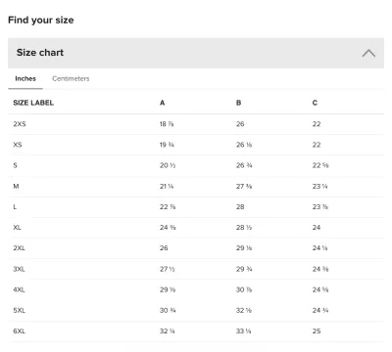Select the 5XL size label
Image resolution: width=392 pixels, height=352 pixels.
(x=19, y=310)
